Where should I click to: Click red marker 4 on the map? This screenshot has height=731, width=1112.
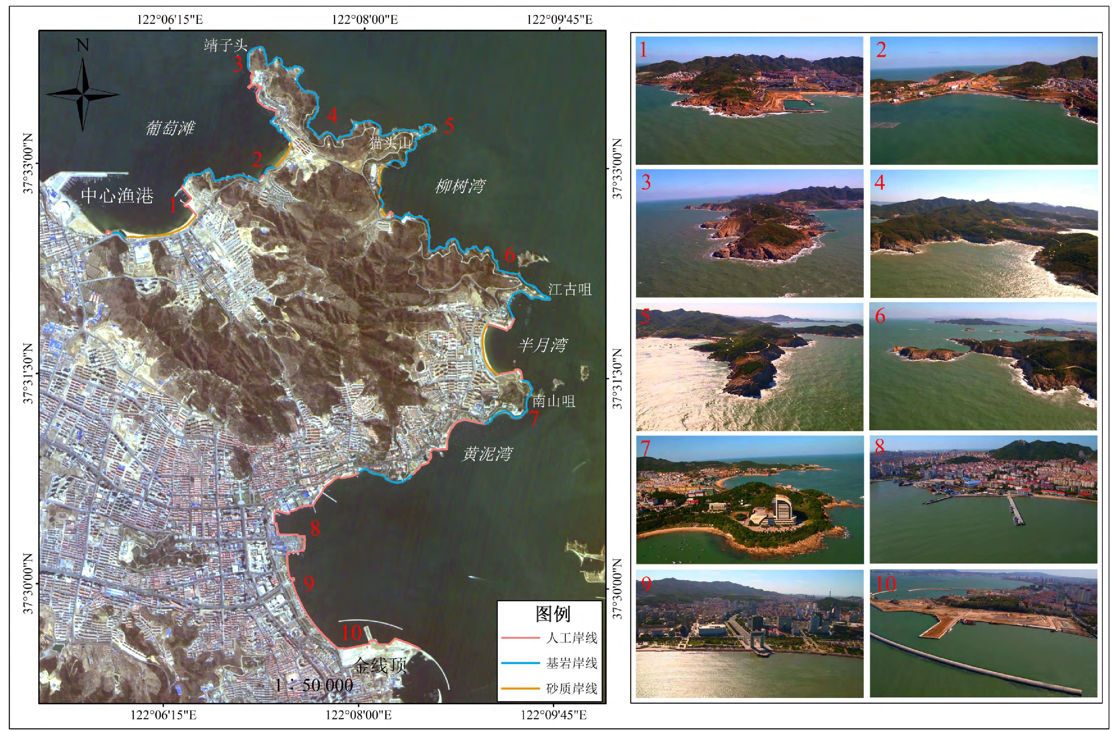tap(332, 115)
